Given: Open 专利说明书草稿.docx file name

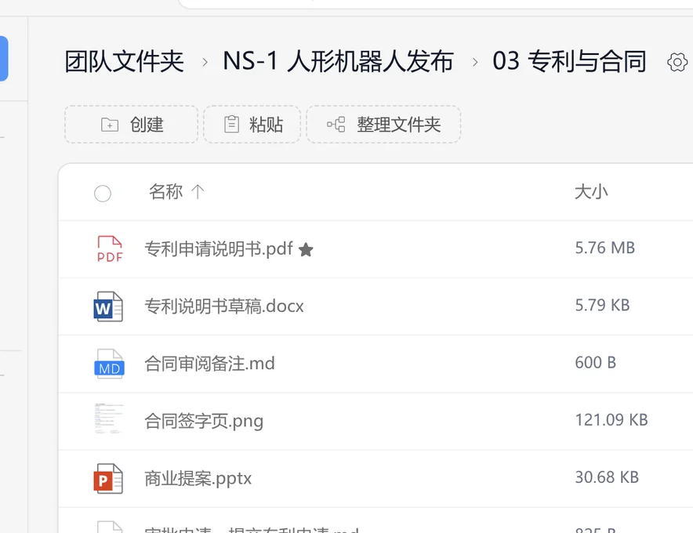Looking at the screenshot, I should [x=224, y=306].
